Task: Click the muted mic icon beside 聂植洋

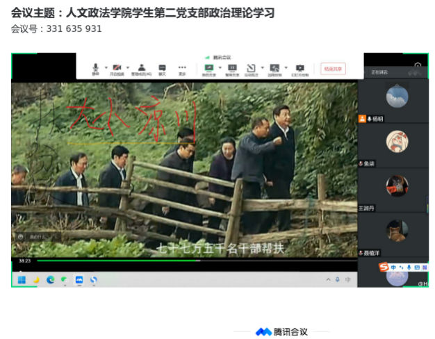Action: (361, 253)
